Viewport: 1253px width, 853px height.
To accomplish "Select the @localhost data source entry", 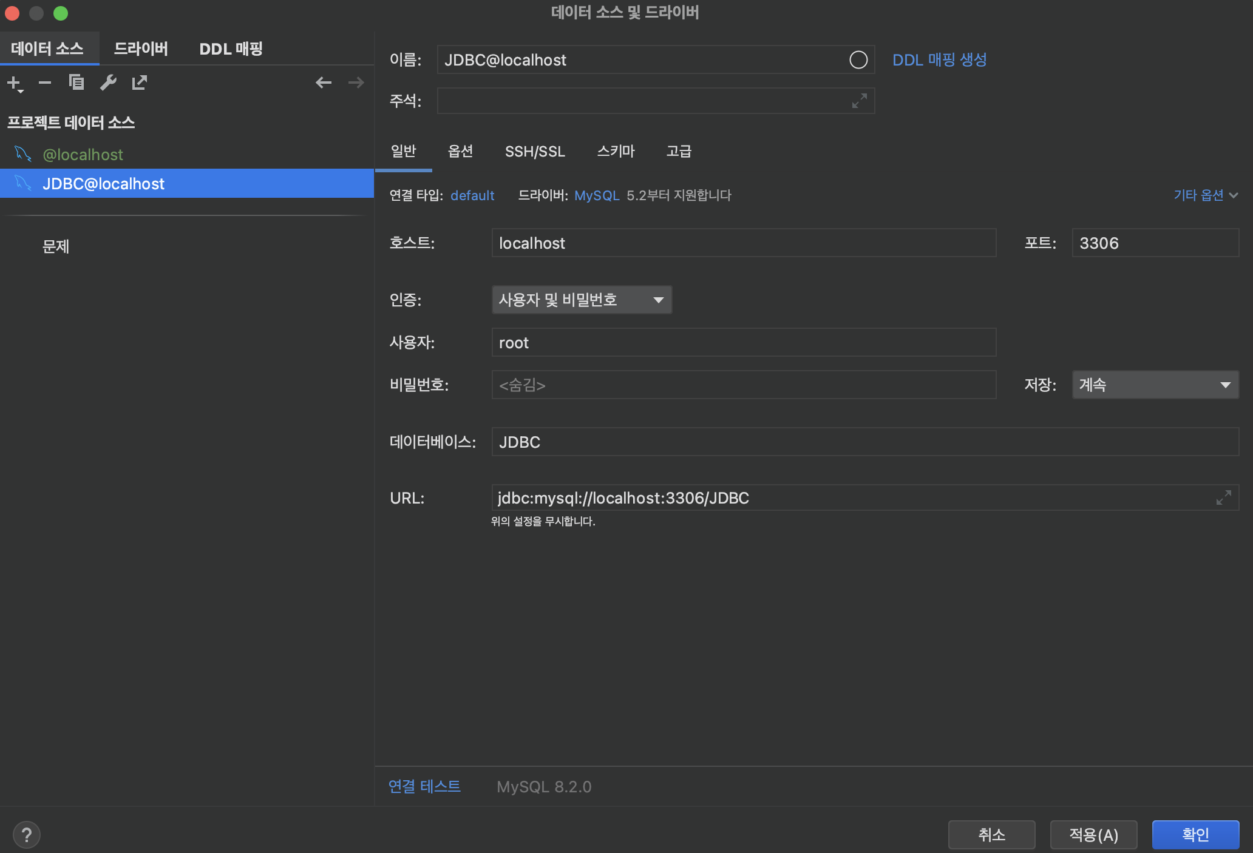I will (83, 155).
